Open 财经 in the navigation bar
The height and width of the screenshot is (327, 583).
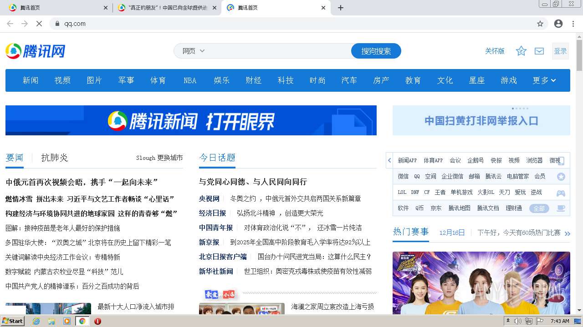coord(254,80)
